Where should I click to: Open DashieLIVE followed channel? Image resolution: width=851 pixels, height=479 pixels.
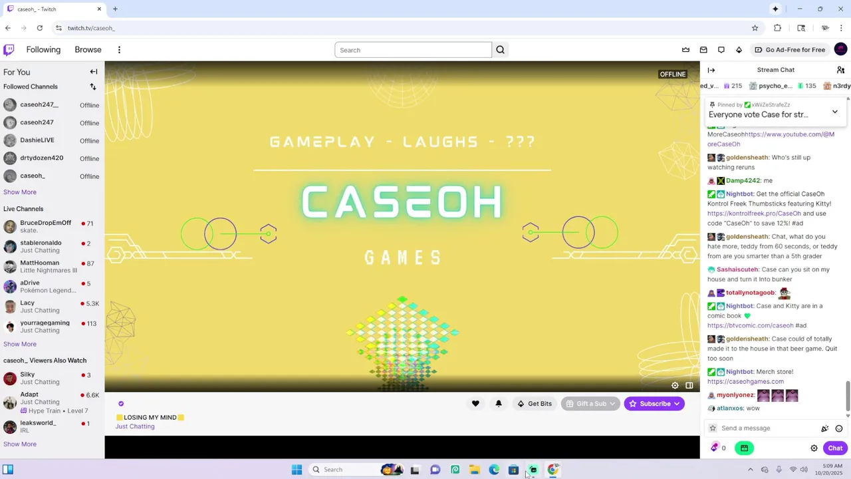52,140
